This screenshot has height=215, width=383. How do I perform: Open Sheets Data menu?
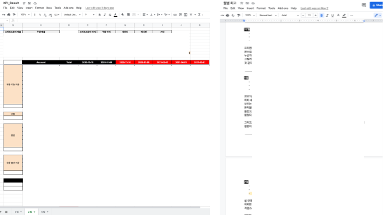tap(49, 8)
